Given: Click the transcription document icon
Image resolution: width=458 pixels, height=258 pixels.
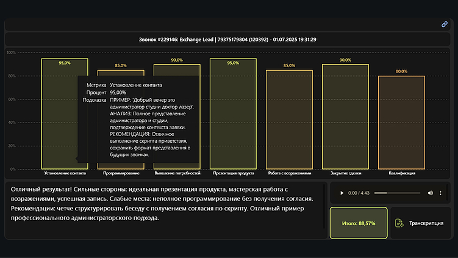Looking at the screenshot, I should click(x=399, y=223).
